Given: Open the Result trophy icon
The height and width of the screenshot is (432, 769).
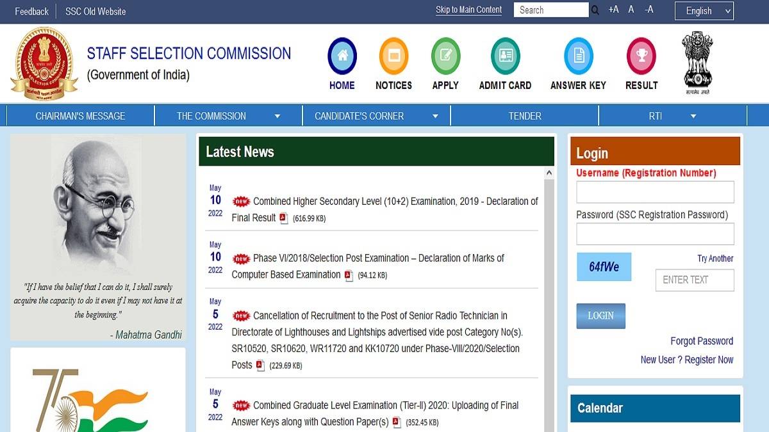Looking at the screenshot, I should 641,56.
